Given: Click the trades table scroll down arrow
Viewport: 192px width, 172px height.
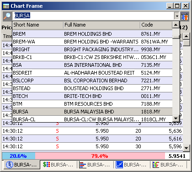Looking at the screenshot, I should [x=186, y=148].
